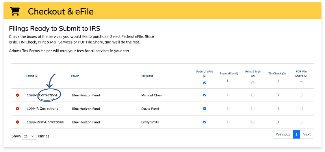Enable Print & Mail for Michael Chen
The width and height of the screenshot is (325, 152).
(x=253, y=95)
